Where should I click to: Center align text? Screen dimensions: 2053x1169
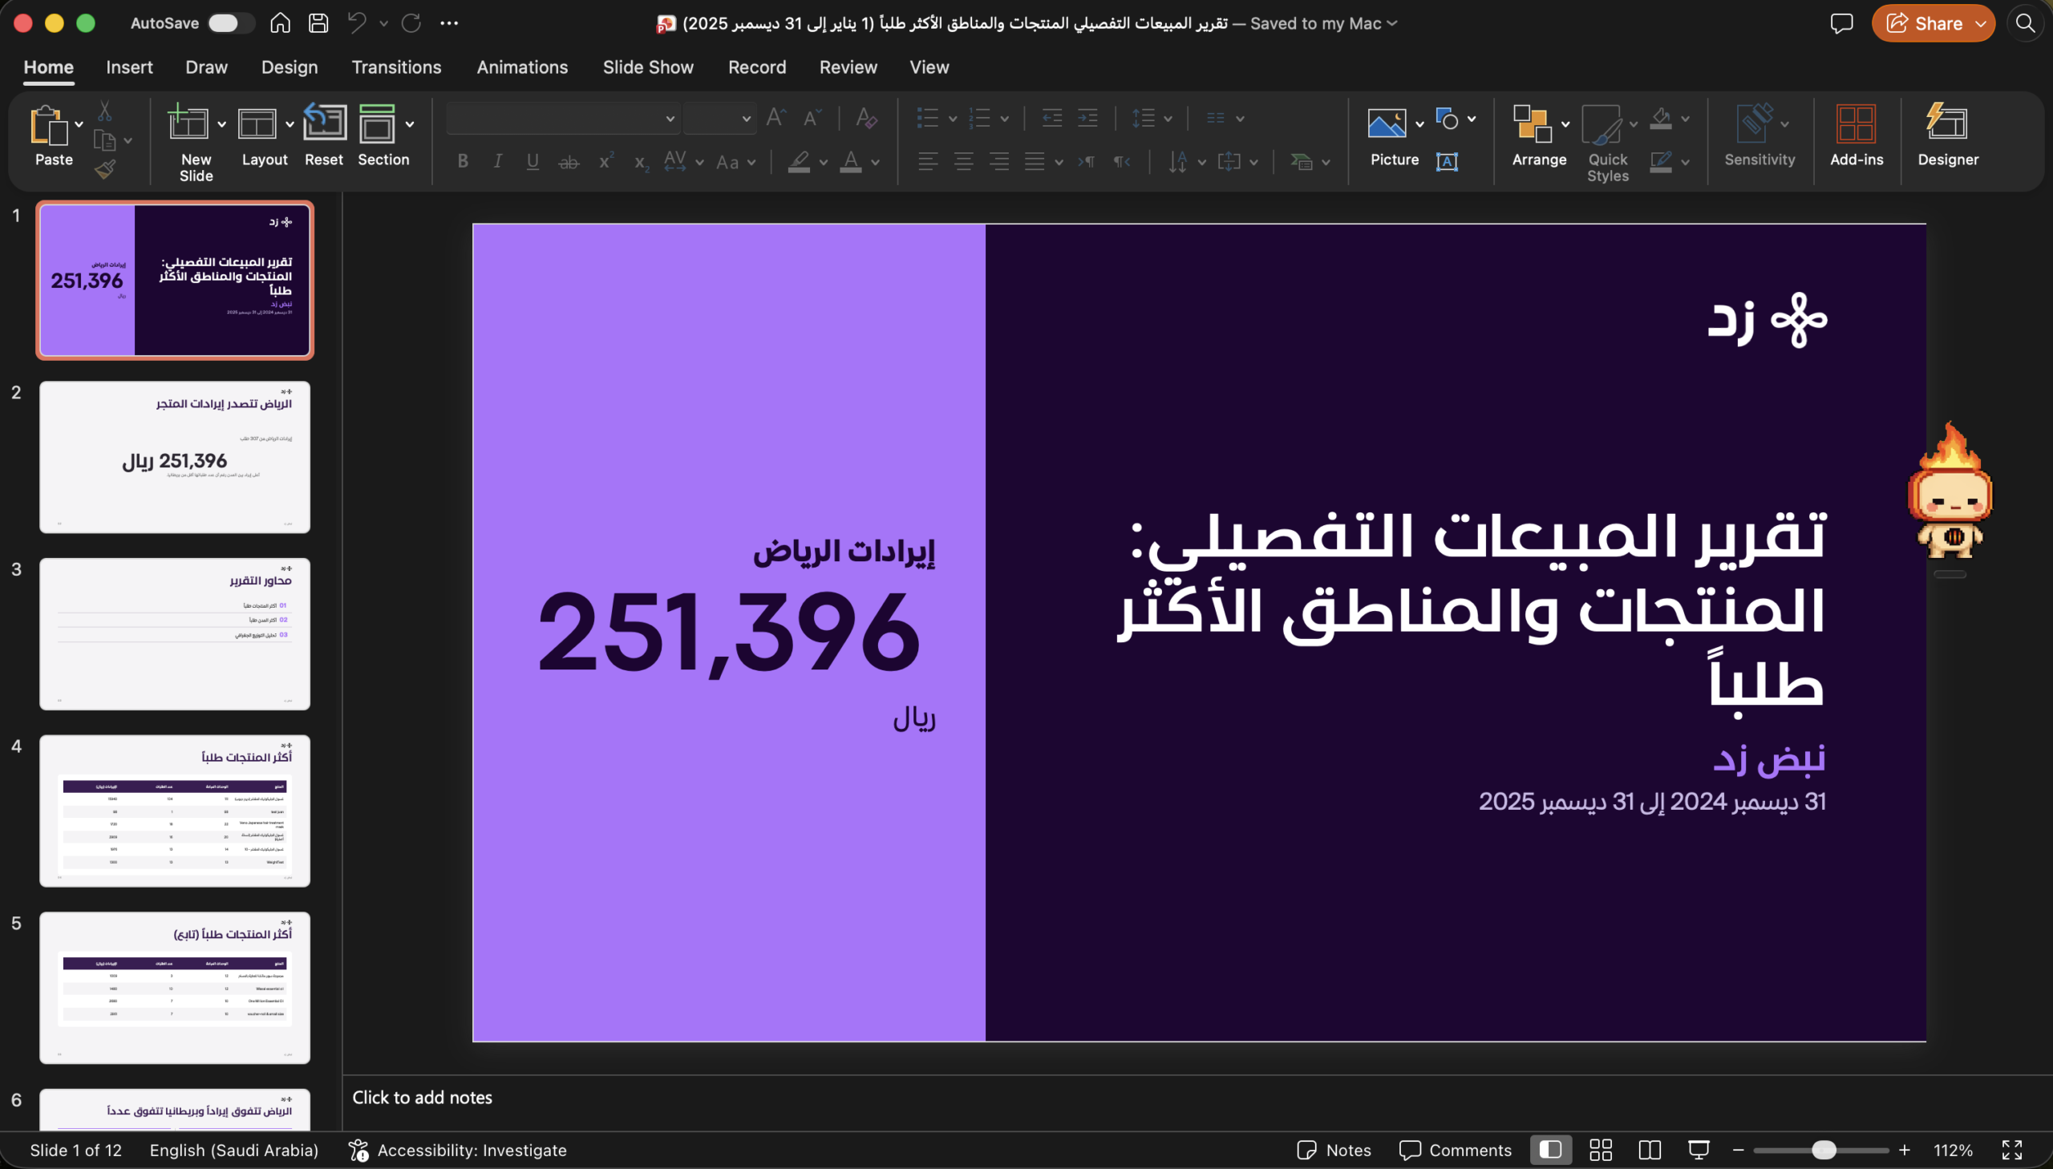(x=963, y=161)
